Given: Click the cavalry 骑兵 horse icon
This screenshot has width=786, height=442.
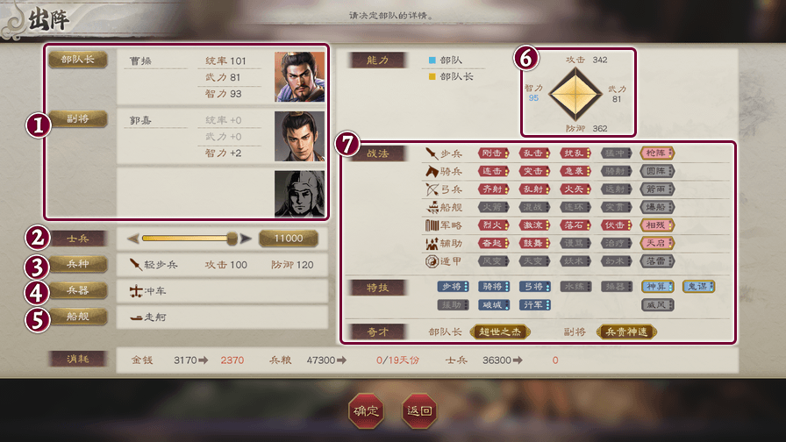Looking at the screenshot, I should [432, 171].
